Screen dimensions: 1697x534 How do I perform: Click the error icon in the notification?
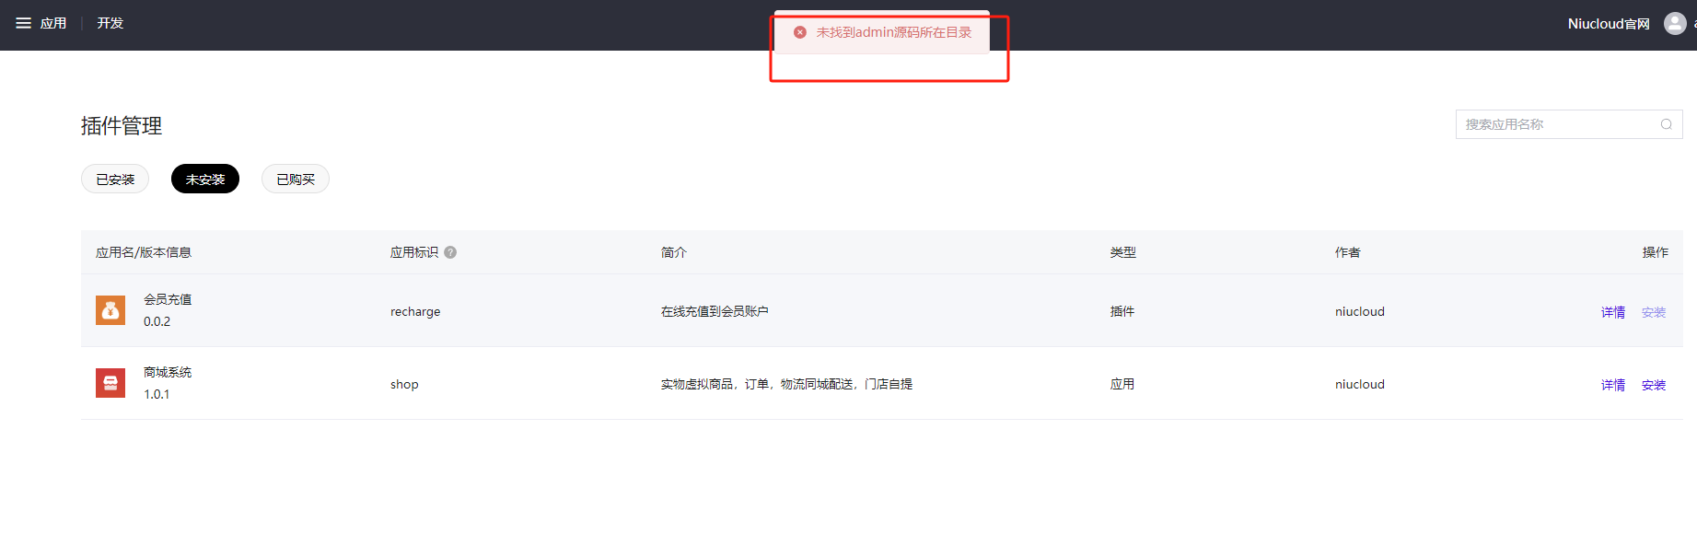pos(800,32)
